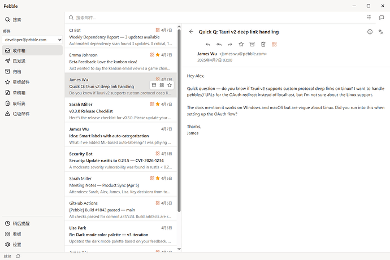Screen dimensions: 390x260
Task: Open the 垃圾邮件 spam folder
Action: pyautogui.click(x=32, y=114)
